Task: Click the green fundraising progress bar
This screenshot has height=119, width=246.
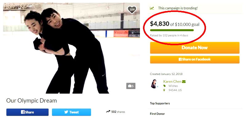Action: click(172, 30)
